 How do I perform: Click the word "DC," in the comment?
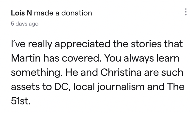click(x=63, y=87)
